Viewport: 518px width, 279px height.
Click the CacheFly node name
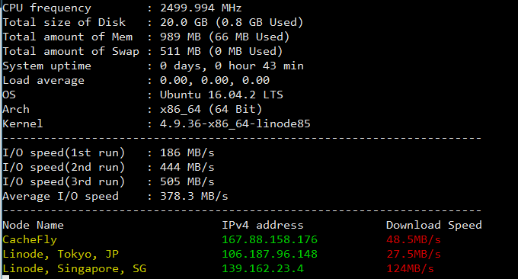30,239
